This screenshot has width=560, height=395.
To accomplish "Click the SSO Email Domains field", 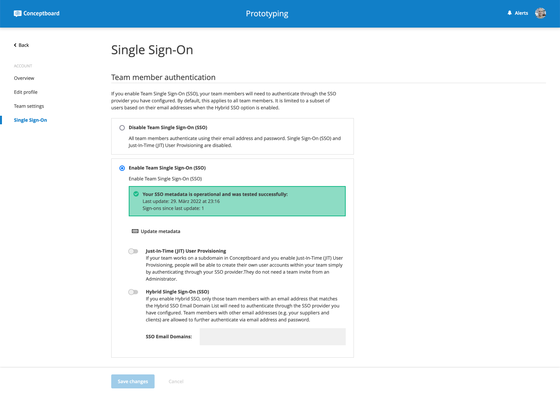I will click(272, 337).
